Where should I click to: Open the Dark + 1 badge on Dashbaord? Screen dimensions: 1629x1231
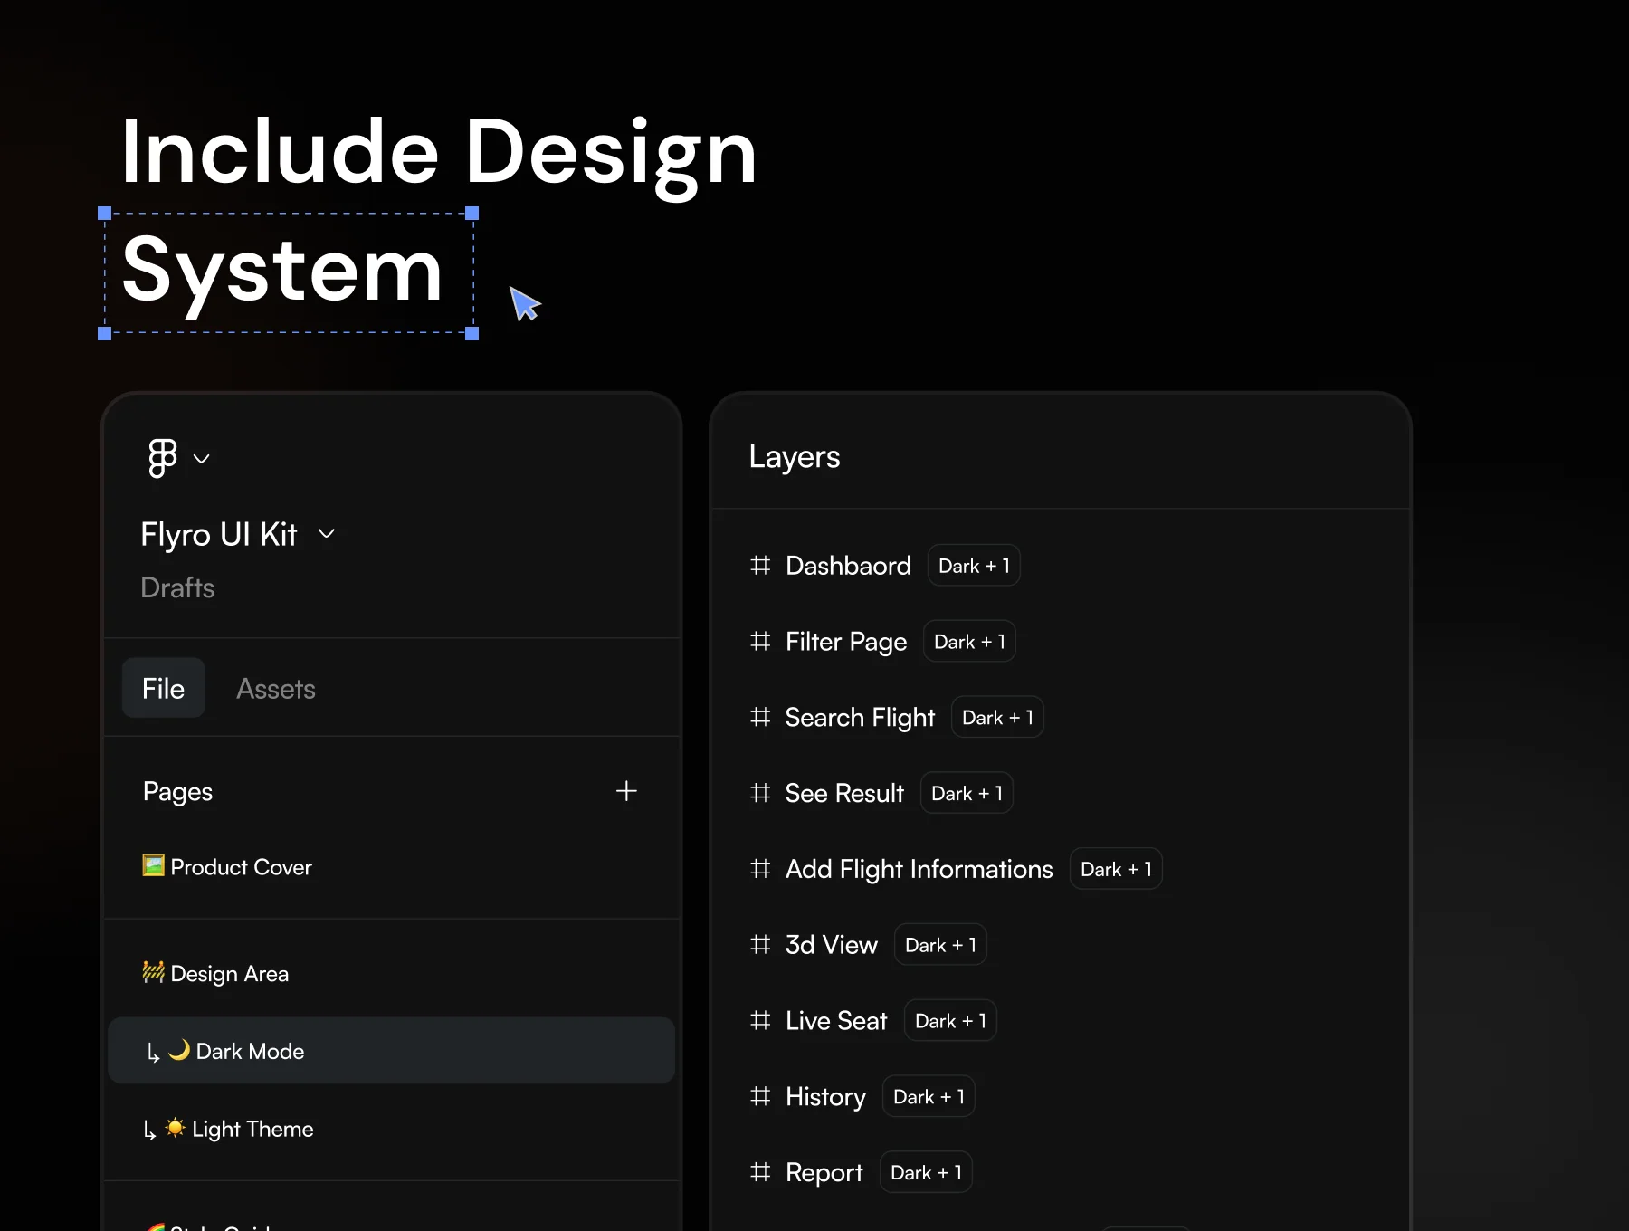(x=974, y=566)
